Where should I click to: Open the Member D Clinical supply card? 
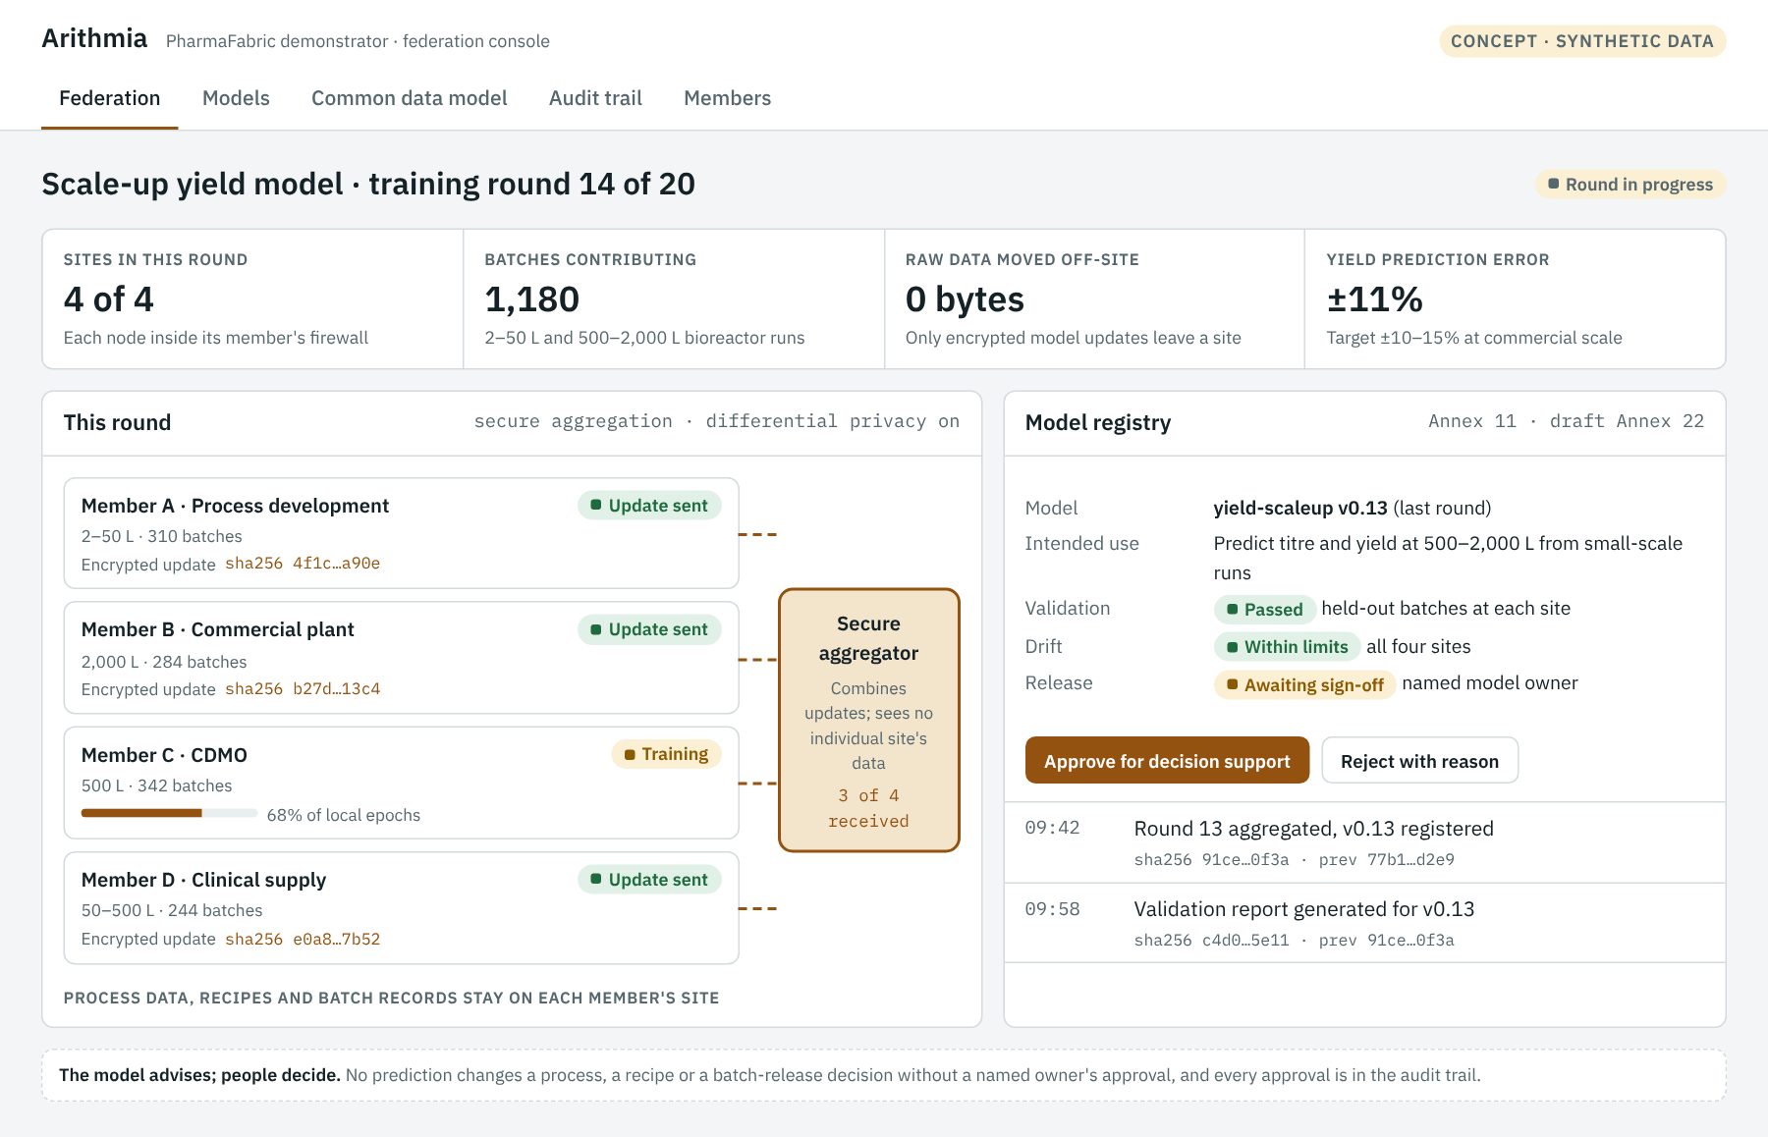click(401, 908)
